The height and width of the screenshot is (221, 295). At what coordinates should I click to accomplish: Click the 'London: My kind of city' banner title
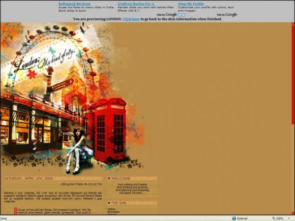pos(44,61)
